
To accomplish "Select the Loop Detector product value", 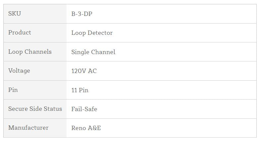I will 92,33.
